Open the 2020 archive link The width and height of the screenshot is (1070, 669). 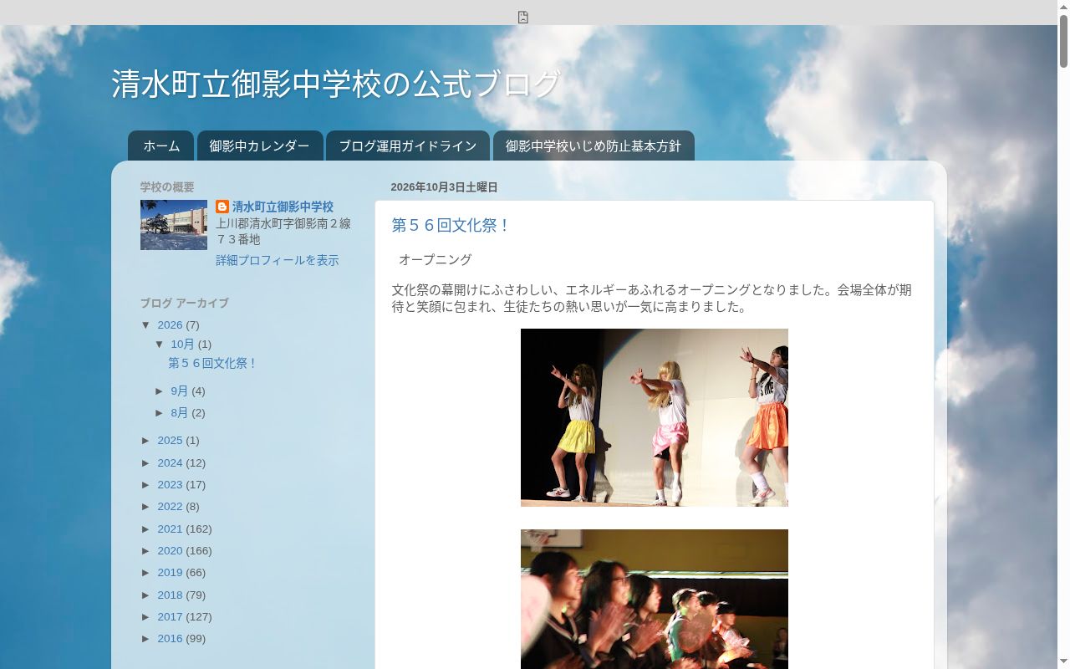(x=170, y=551)
